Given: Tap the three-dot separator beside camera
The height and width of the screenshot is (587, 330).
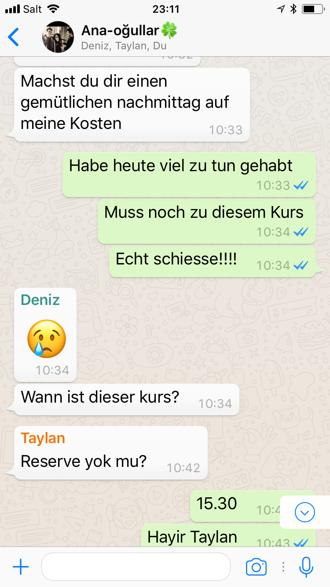Looking at the screenshot, I should click(x=283, y=567).
